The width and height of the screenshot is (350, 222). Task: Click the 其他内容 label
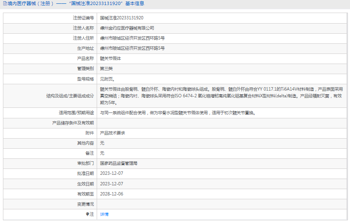(85, 143)
